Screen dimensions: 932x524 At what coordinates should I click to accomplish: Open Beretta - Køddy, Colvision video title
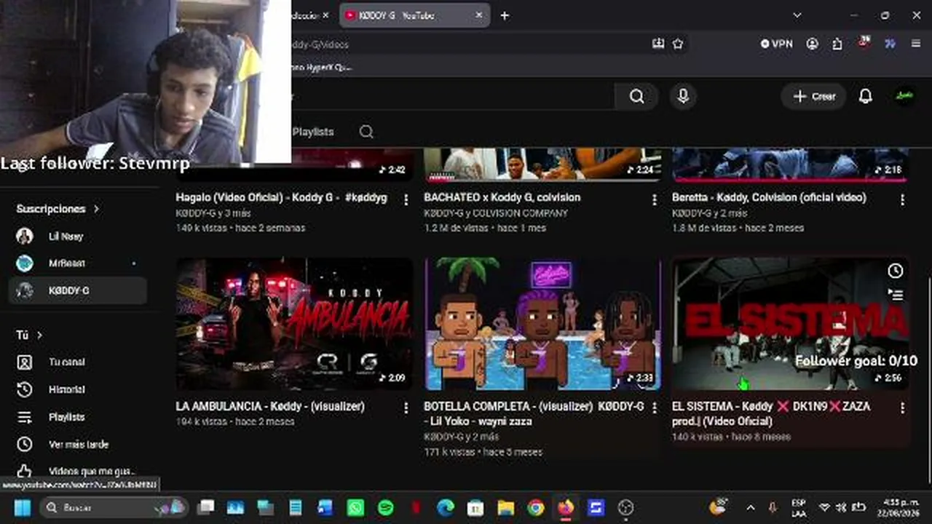pyautogui.click(x=769, y=197)
